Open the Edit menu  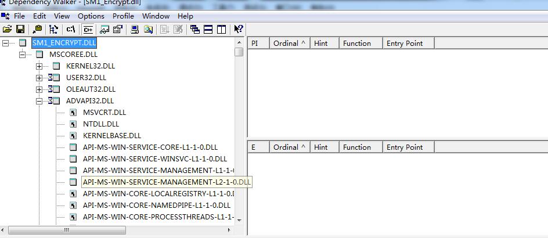point(39,16)
